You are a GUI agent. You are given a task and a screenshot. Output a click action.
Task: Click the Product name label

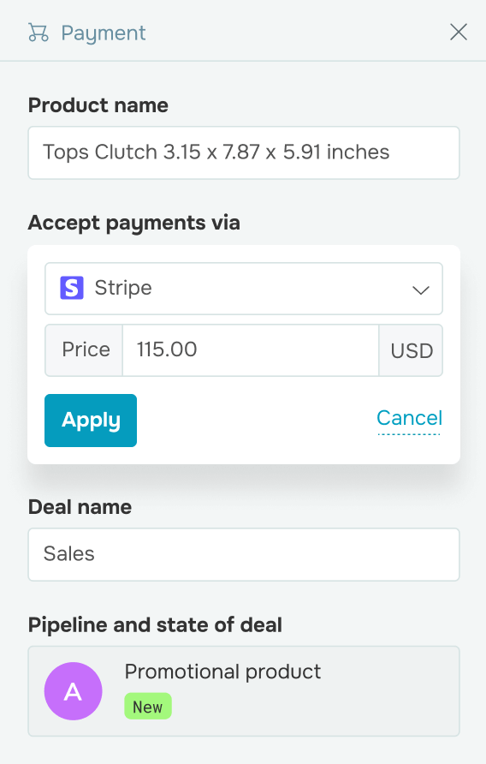click(98, 105)
